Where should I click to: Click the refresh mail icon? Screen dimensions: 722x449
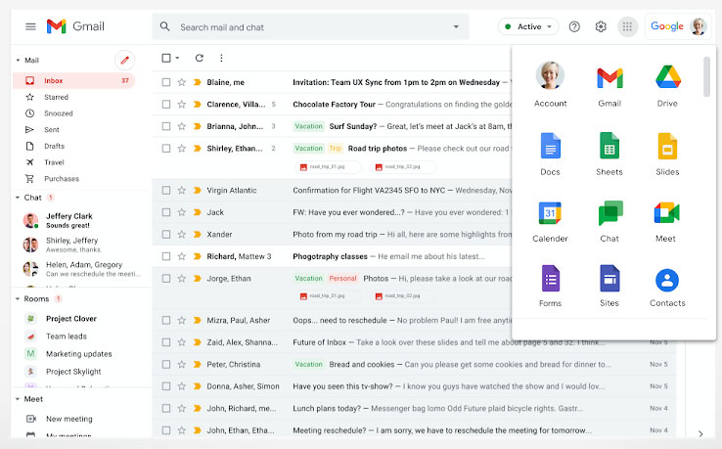pos(199,58)
